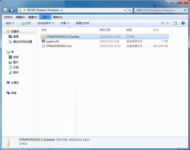
Task: Click the Back navigation arrow button
Action: coord(5,10)
